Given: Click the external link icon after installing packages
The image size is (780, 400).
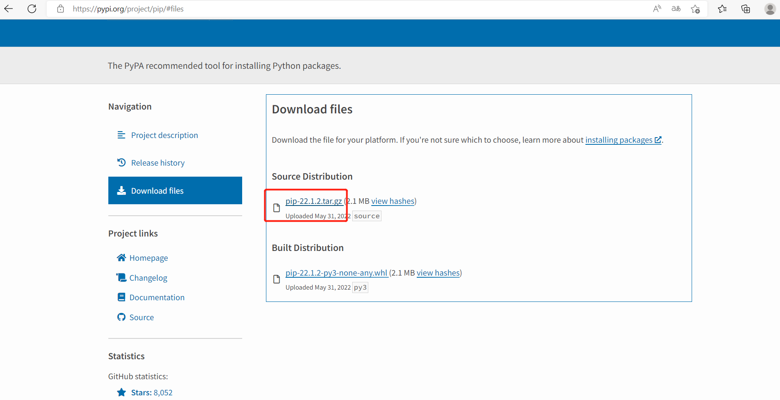Looking at the screenshot, I should (x=658, y=140).
